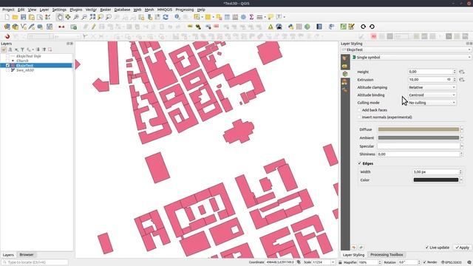This screenshot has height=266, width=473.
Task: Open Culling mode dropdown
Action: coord(432,103)
